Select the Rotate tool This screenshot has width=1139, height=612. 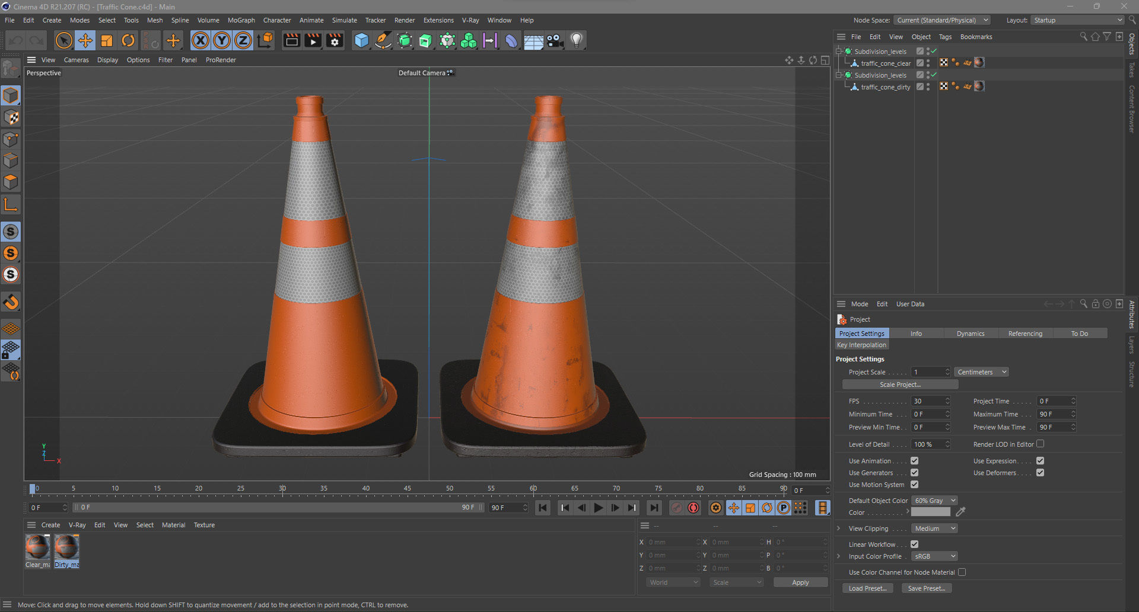[128, 40]
